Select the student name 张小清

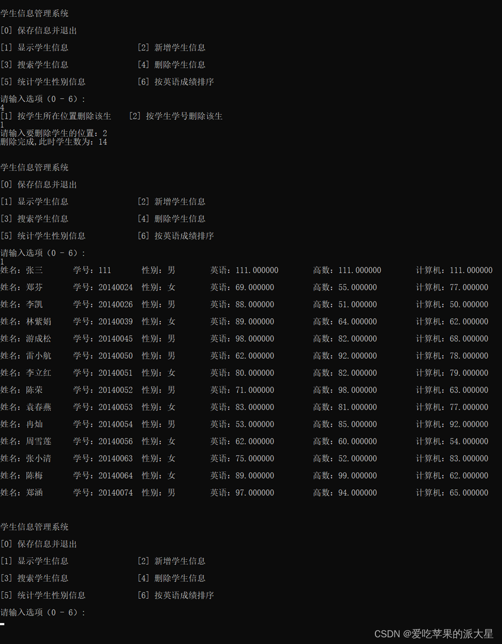(x=39, y=458)
